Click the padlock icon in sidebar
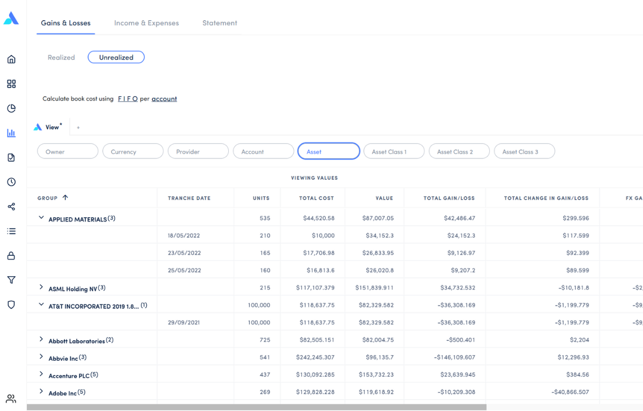The image size is (643, 411). (x=11, y=256)
